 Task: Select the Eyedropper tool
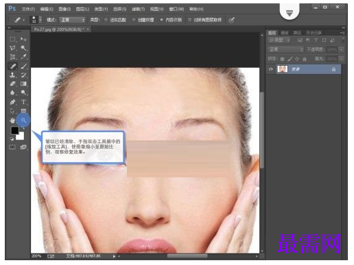click(x=23, y=57)
